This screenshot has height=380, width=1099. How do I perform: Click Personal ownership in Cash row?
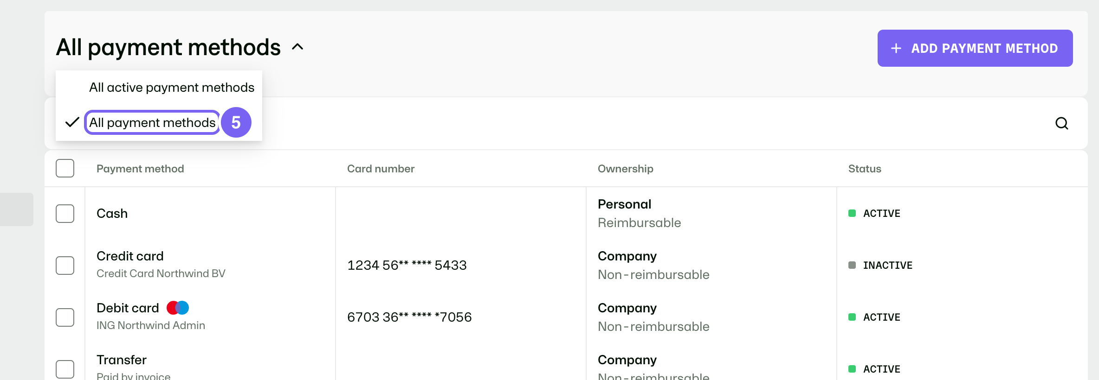tap(624, 204)
